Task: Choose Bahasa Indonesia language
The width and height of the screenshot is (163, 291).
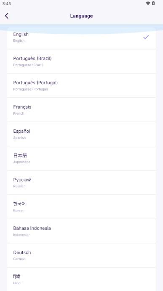Action: point(81,231)
